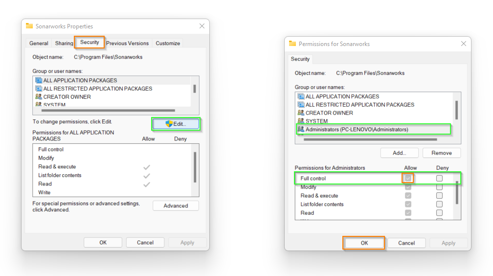Click Read & execute row in Properties window

[x=113, y=167]
